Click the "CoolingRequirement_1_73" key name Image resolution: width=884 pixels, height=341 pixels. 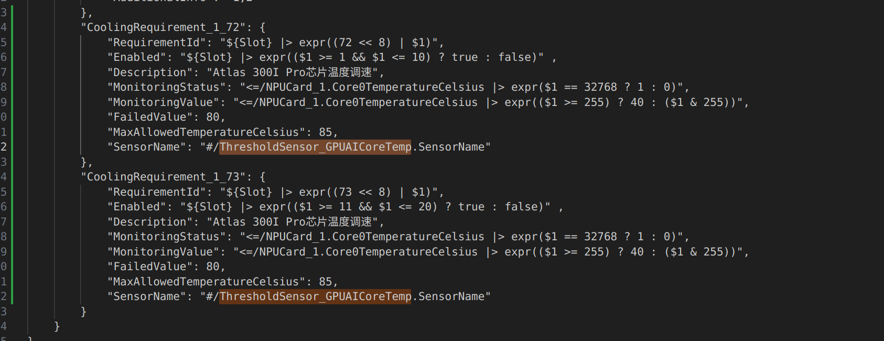[x=163, y=177]
